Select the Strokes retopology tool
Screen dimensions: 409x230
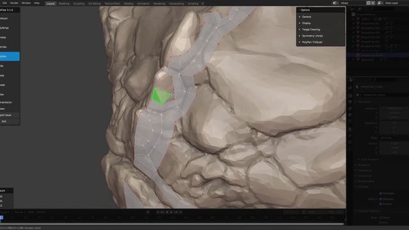tap(10, 37)
